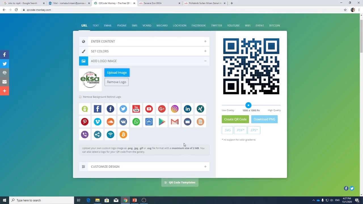Pick the App Store logo
Screen dimensions: 363x204
point(149,122)
